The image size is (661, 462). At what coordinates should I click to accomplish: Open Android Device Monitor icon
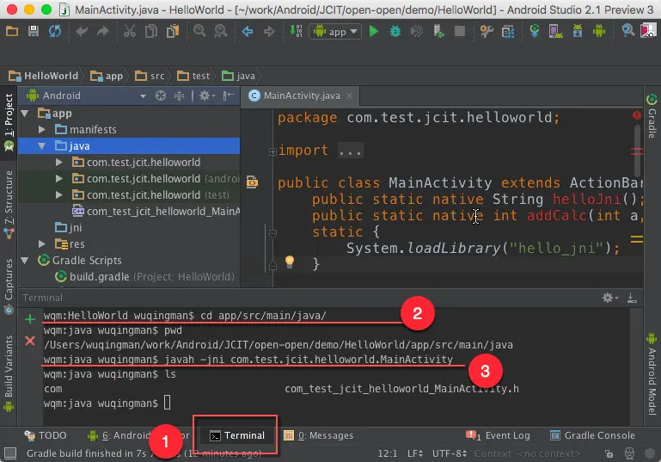[x=599, y=31]
